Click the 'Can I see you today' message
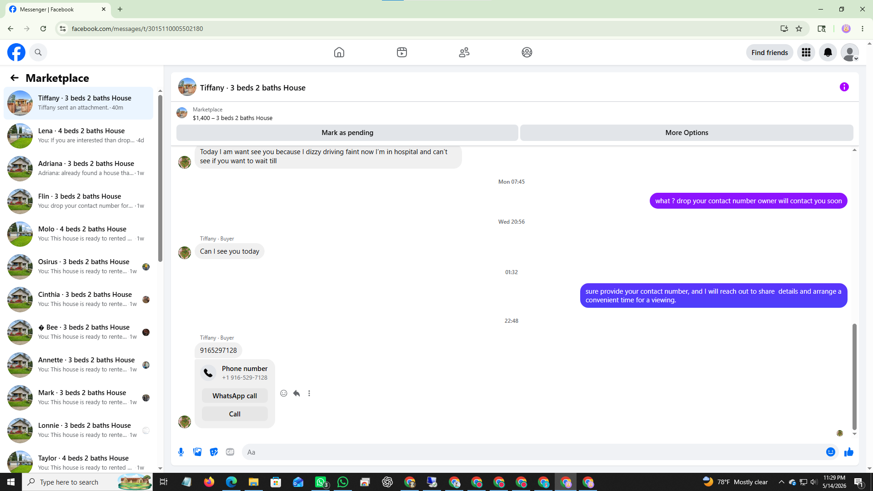Image resolution: width=873 pixels, height=491 pixels. tap(230, 251)
